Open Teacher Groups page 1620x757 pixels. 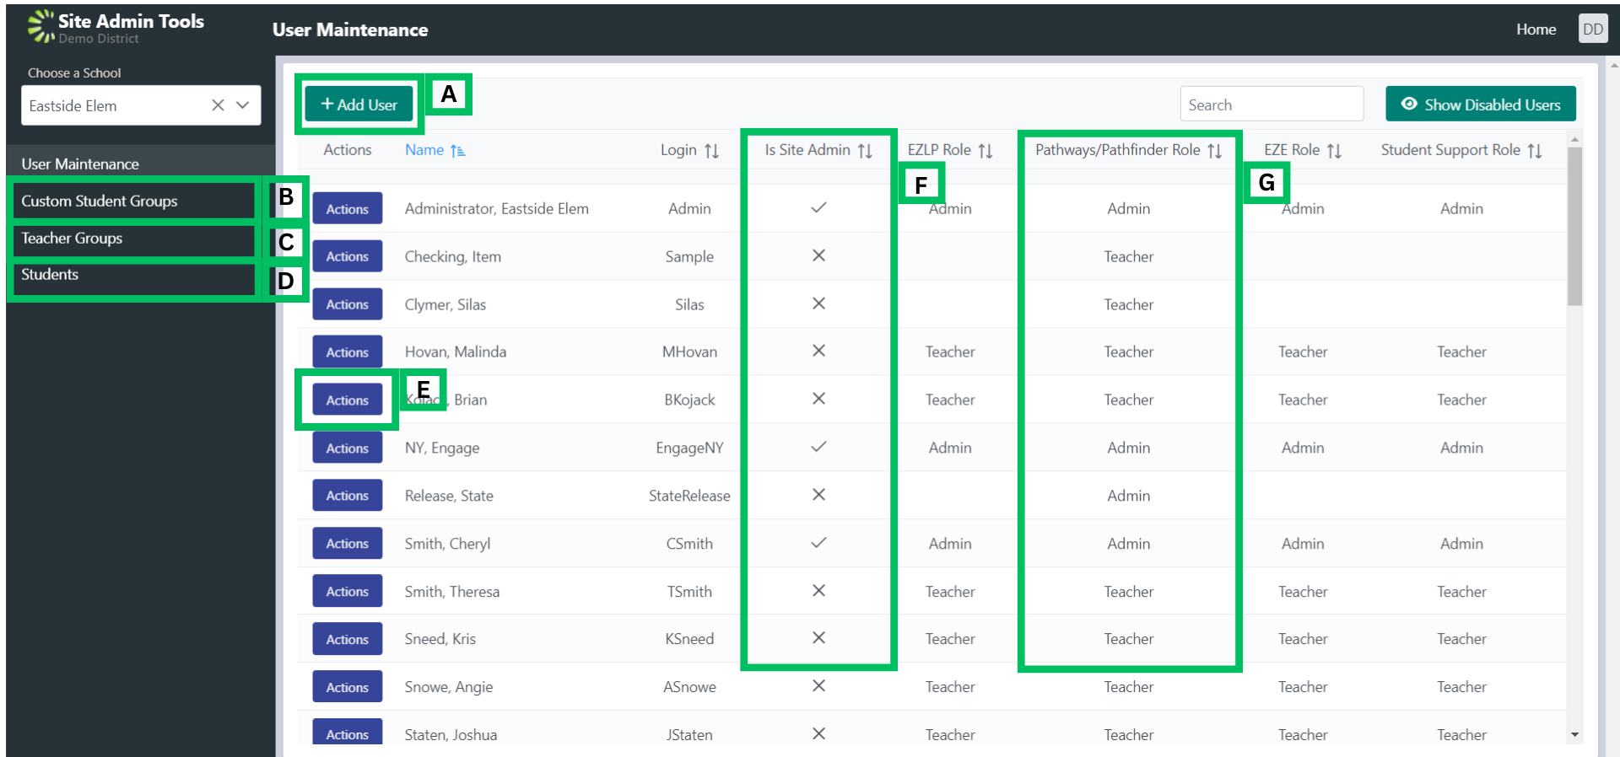tap(72, 238)
